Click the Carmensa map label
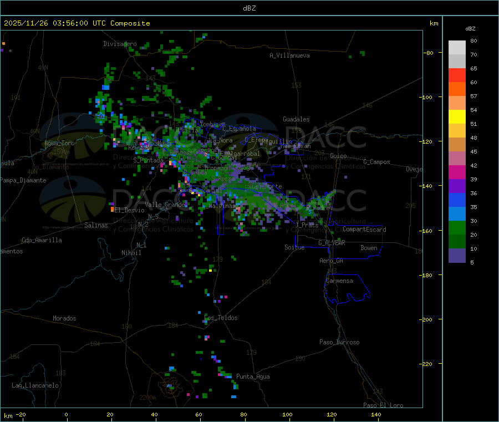 click(339, 281)
